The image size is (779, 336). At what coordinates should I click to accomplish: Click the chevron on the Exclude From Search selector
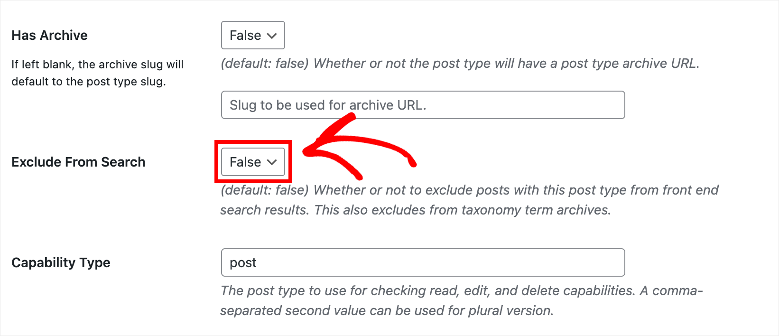coord(271,162)
